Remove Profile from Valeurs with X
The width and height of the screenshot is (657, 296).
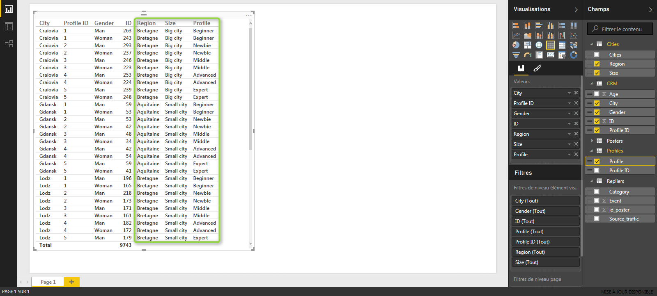(576, 155)
